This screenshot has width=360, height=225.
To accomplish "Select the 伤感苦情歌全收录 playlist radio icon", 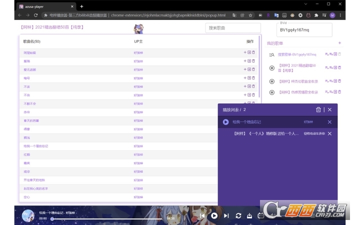I will [x=272, y=92].
